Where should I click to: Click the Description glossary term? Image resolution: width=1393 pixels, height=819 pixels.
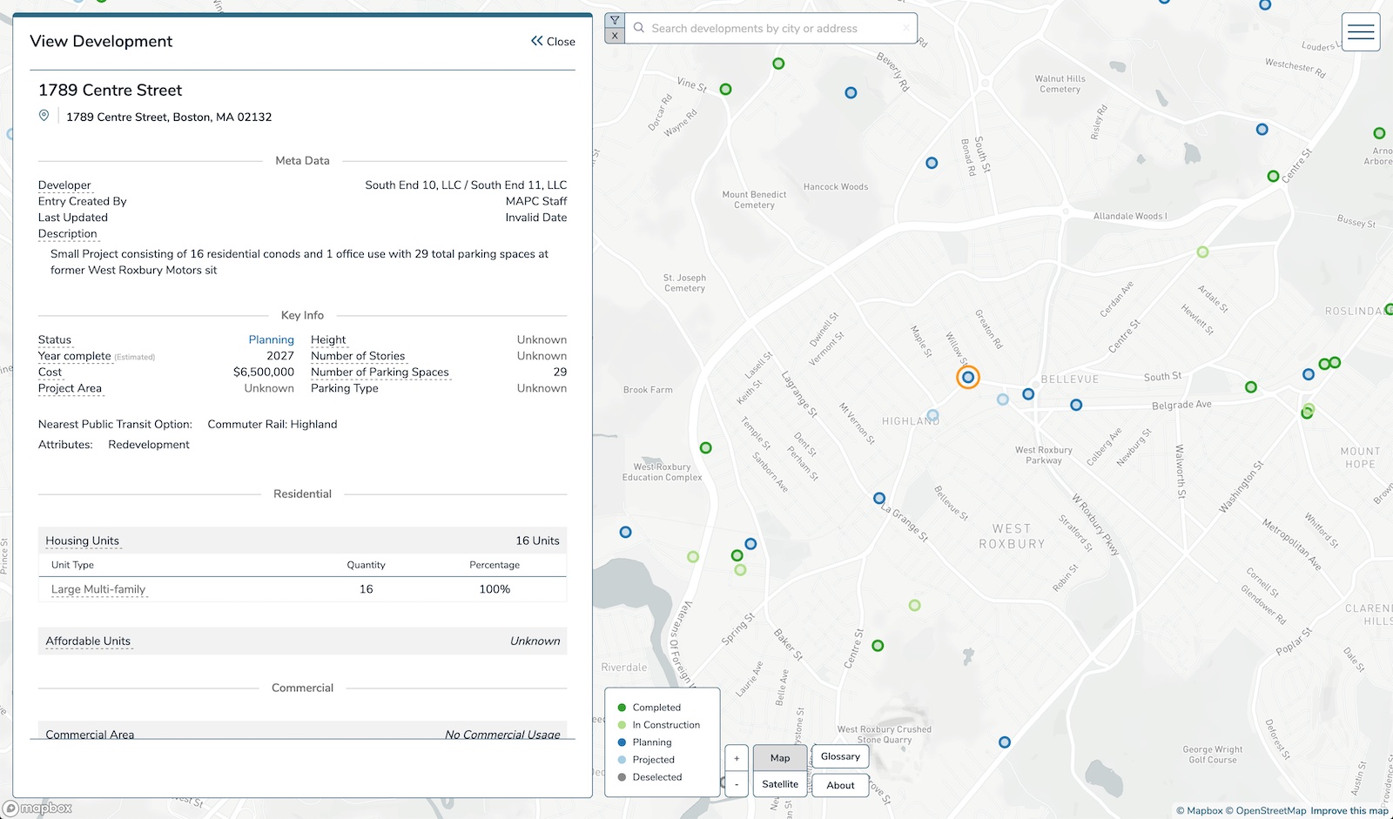[x=68, y=234]
